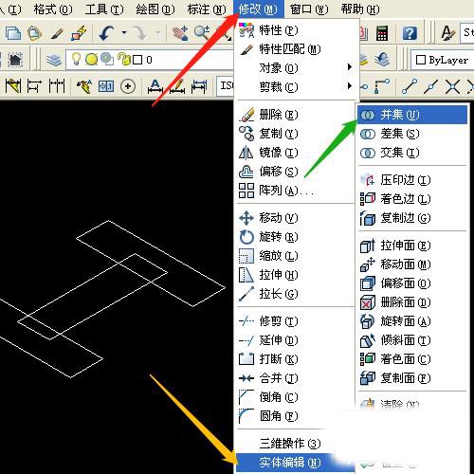Click layer 0 color square swatch
The height and width of the screenshot is (474, 474).
(x=137, y=60)
